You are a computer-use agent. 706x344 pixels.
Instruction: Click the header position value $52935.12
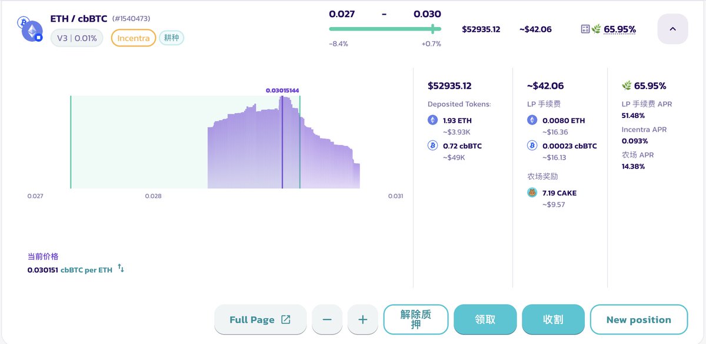(x=481, y=29)
